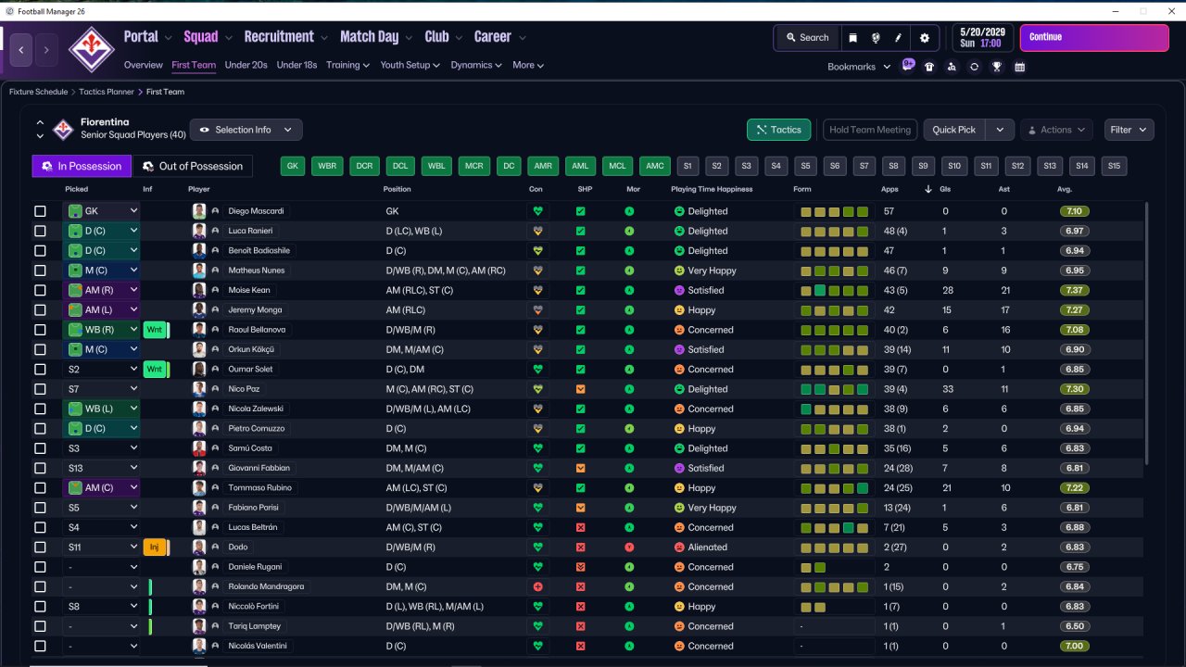1186x667 pixels.
Task: Click Rolando Mandragora's red condition icon
Action: [x=537, y=587]
